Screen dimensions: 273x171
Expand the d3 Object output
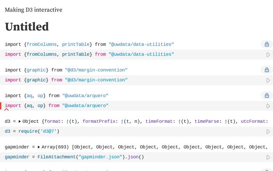(20, 121)
